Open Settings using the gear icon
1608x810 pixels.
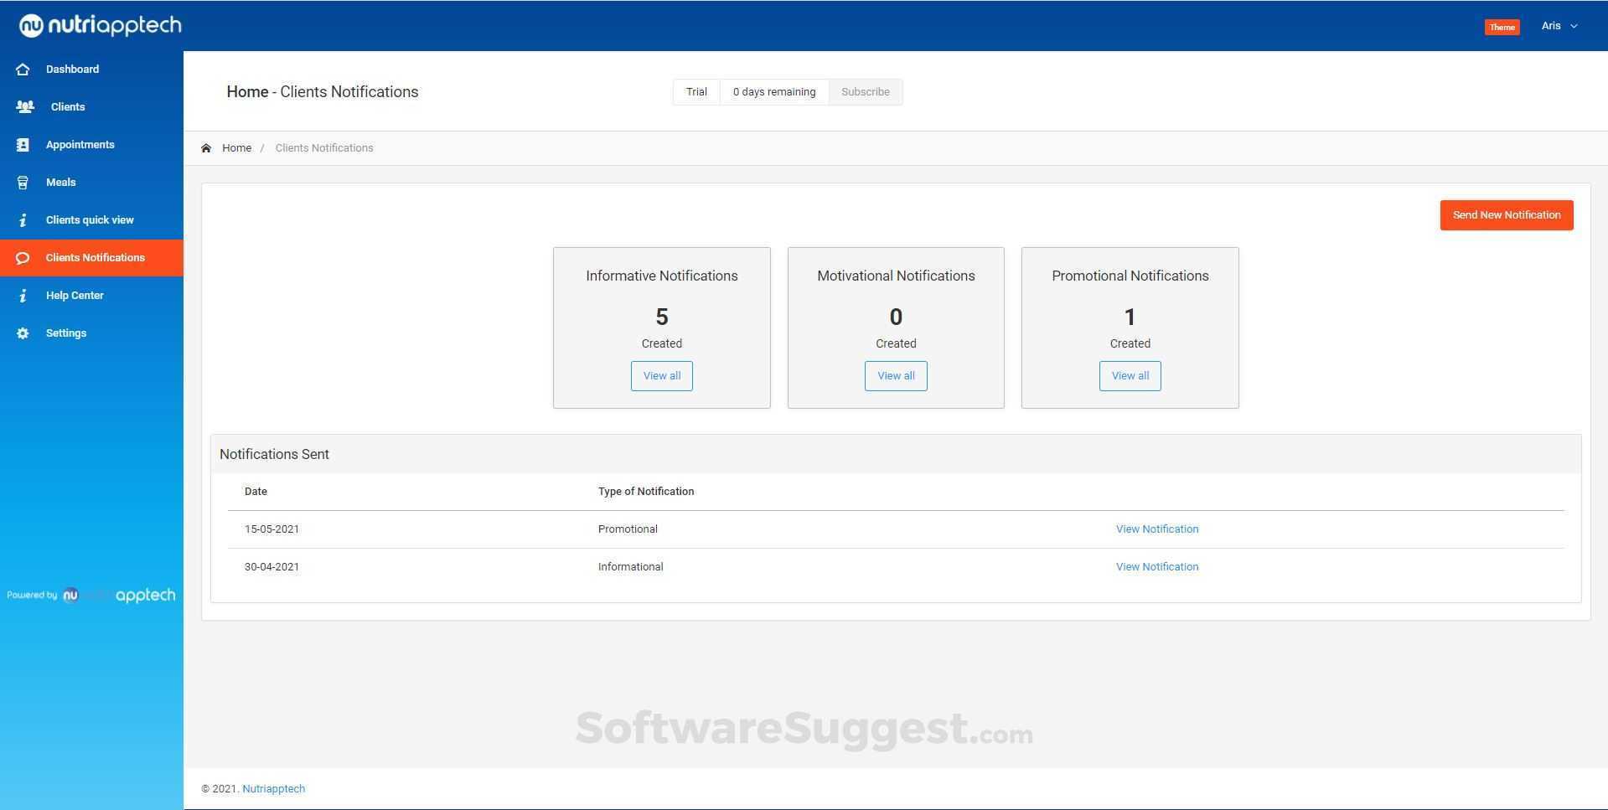coord(23,333)
